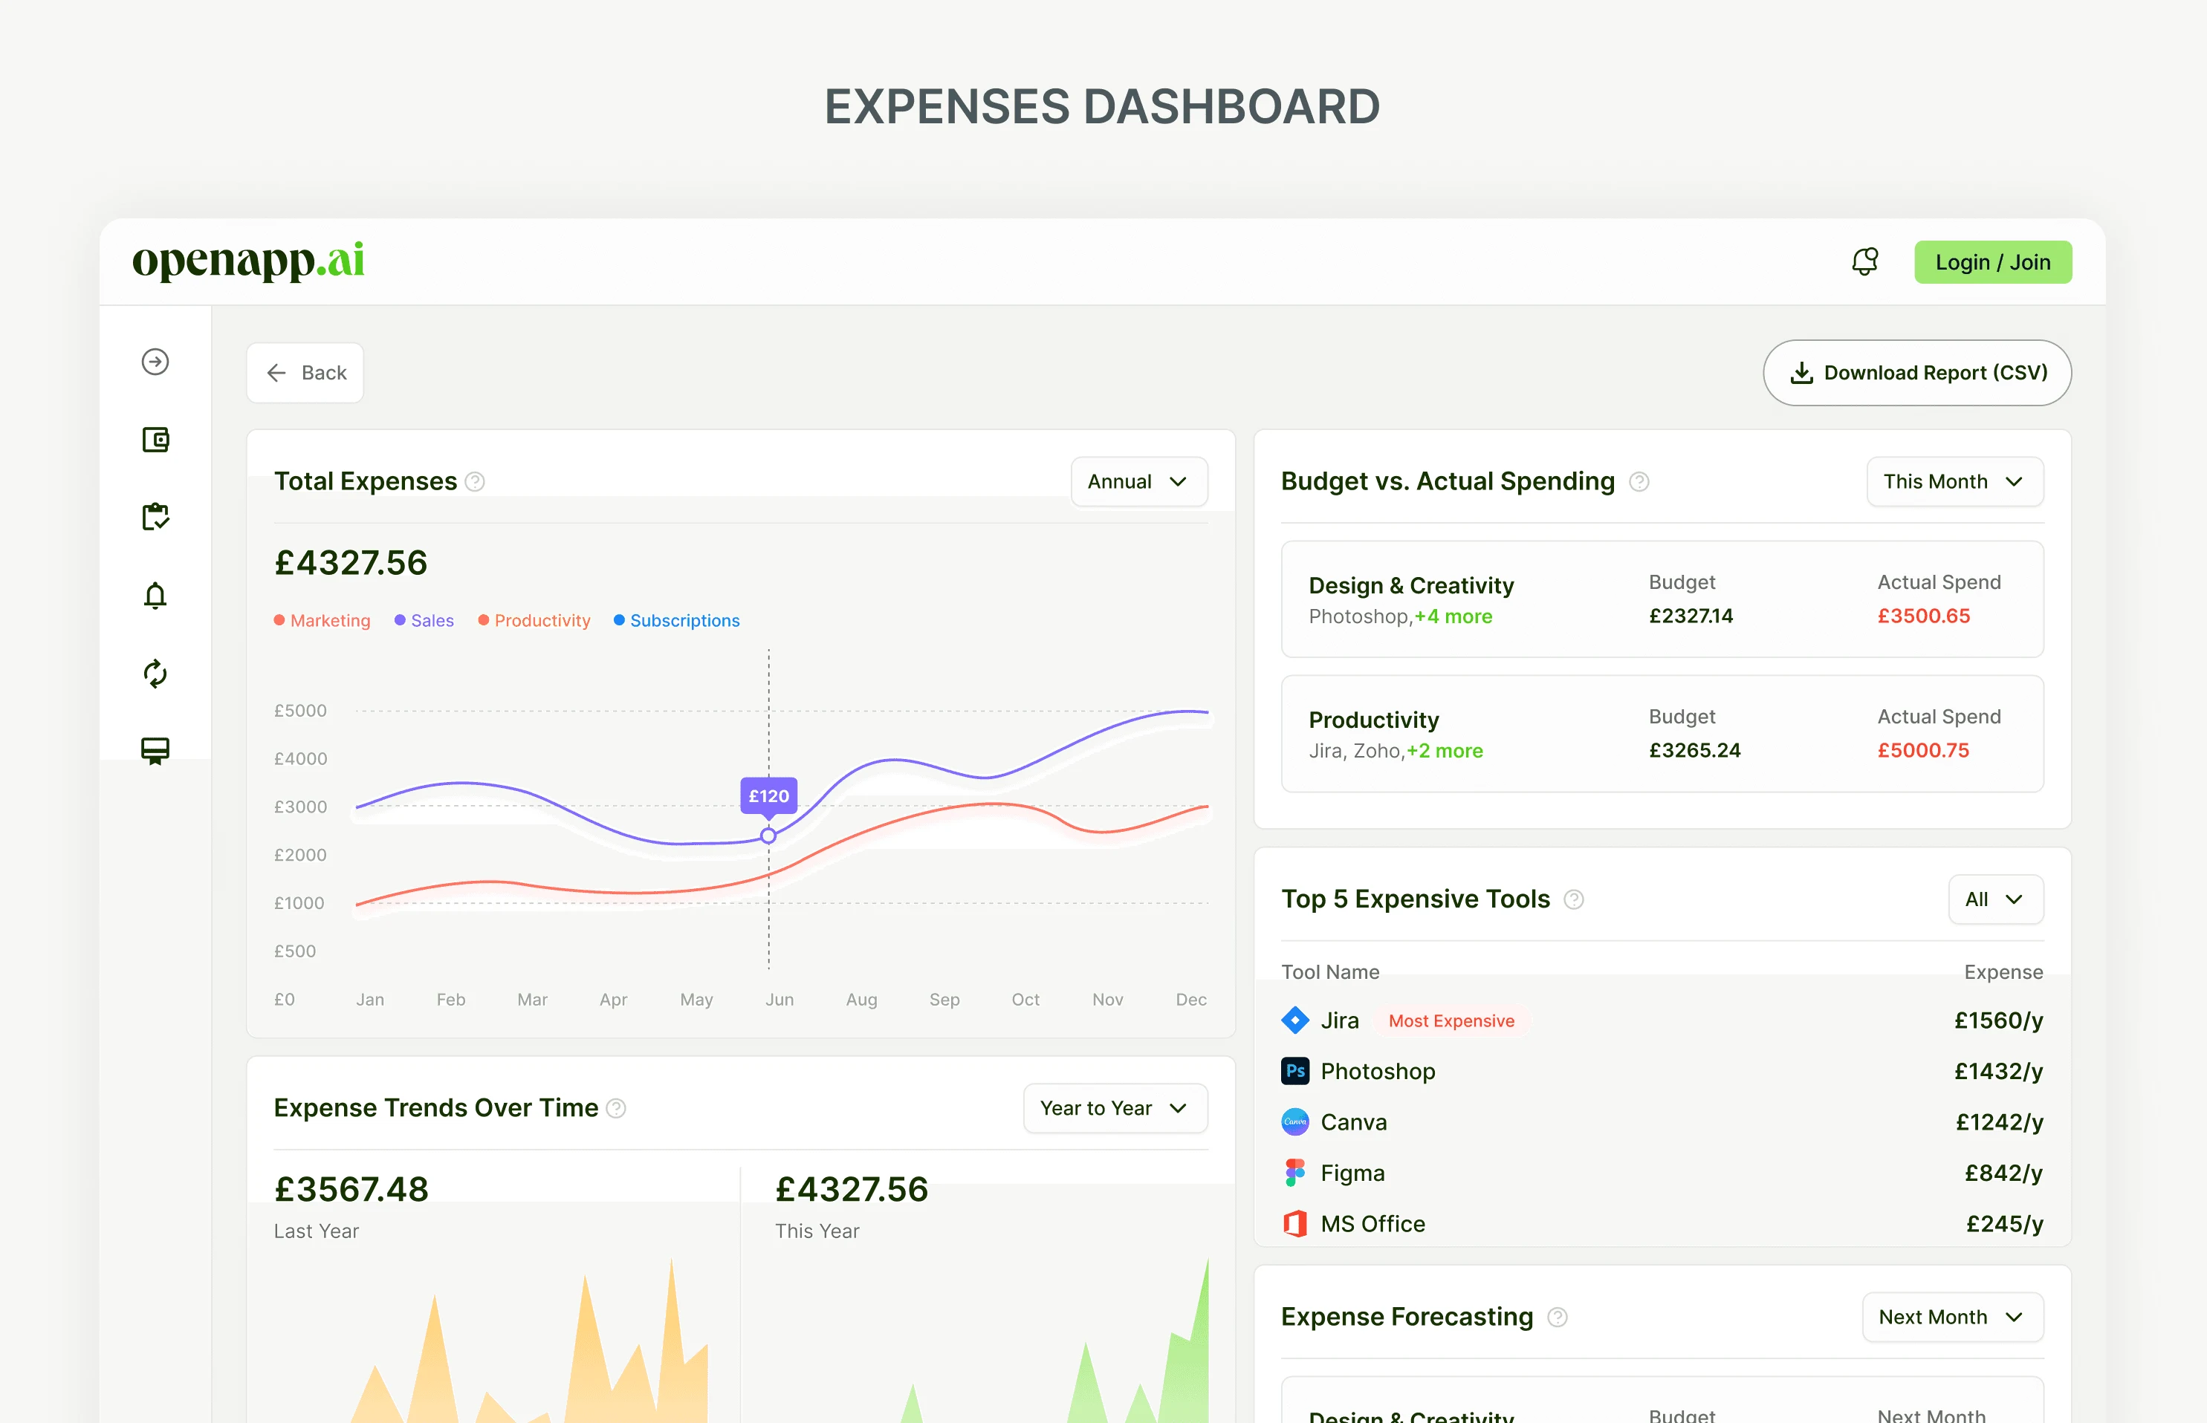The height and width of the screenshot is (1423, 2207).
Task: Click the sidebar refresh arrows icon
Action: (x=155, y=674)
